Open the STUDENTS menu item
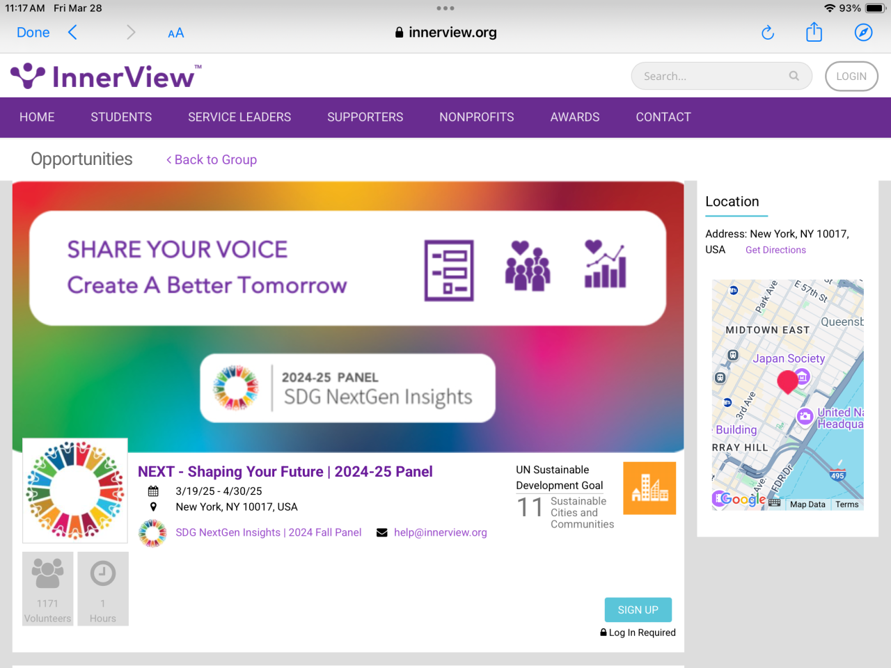891x668 pixels. (121, 117)
